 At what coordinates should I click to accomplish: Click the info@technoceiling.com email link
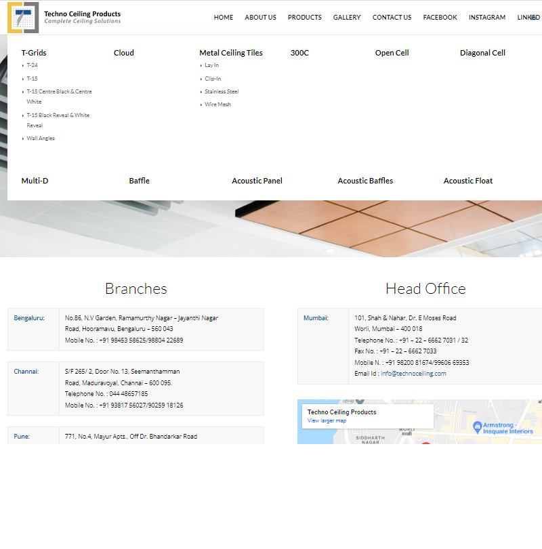[413, 374]
